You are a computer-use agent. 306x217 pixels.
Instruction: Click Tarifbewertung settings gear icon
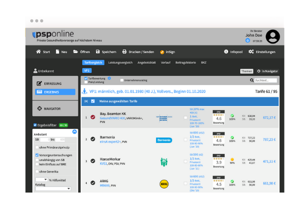point(109,78)
